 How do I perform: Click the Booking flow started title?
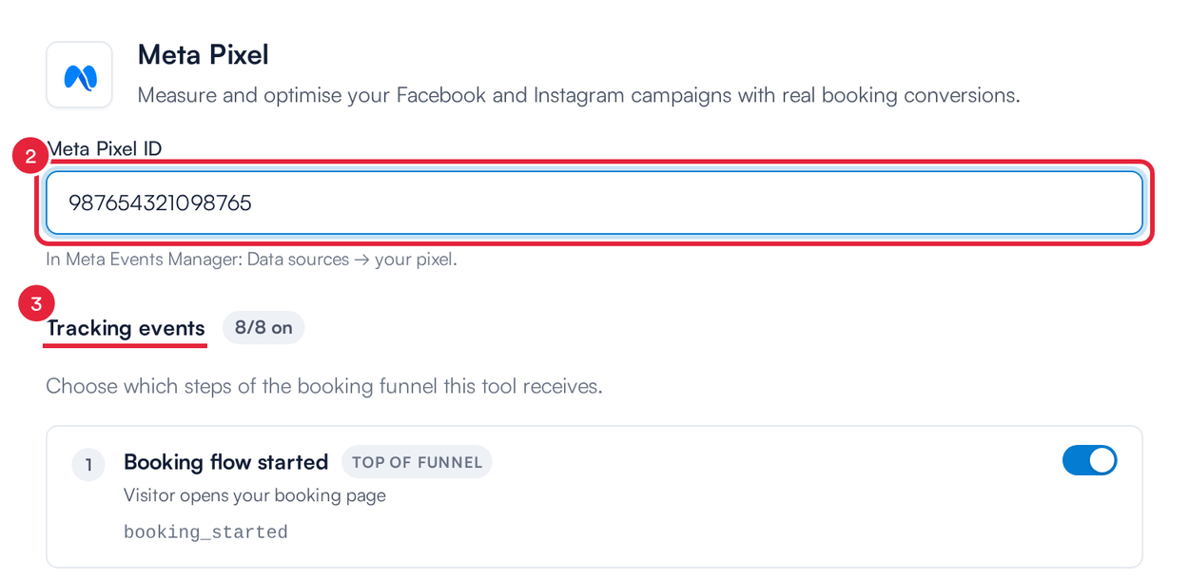click(225, 462)
